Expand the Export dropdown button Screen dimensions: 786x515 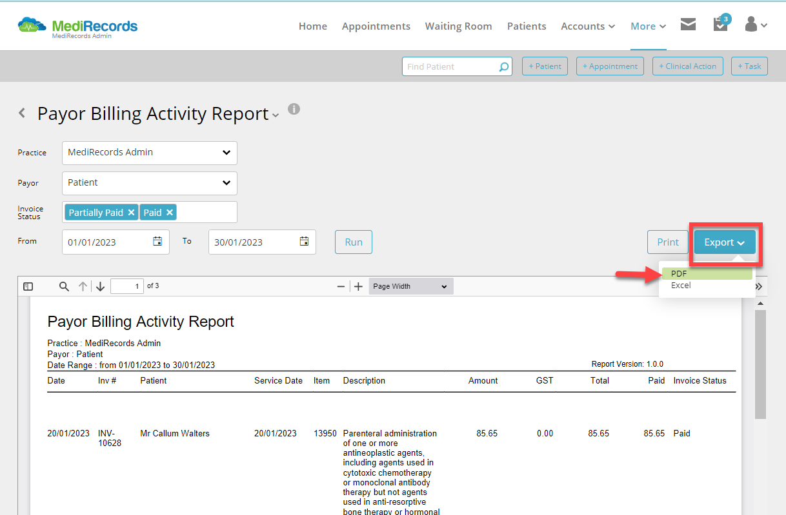click(x=725, y=242)
